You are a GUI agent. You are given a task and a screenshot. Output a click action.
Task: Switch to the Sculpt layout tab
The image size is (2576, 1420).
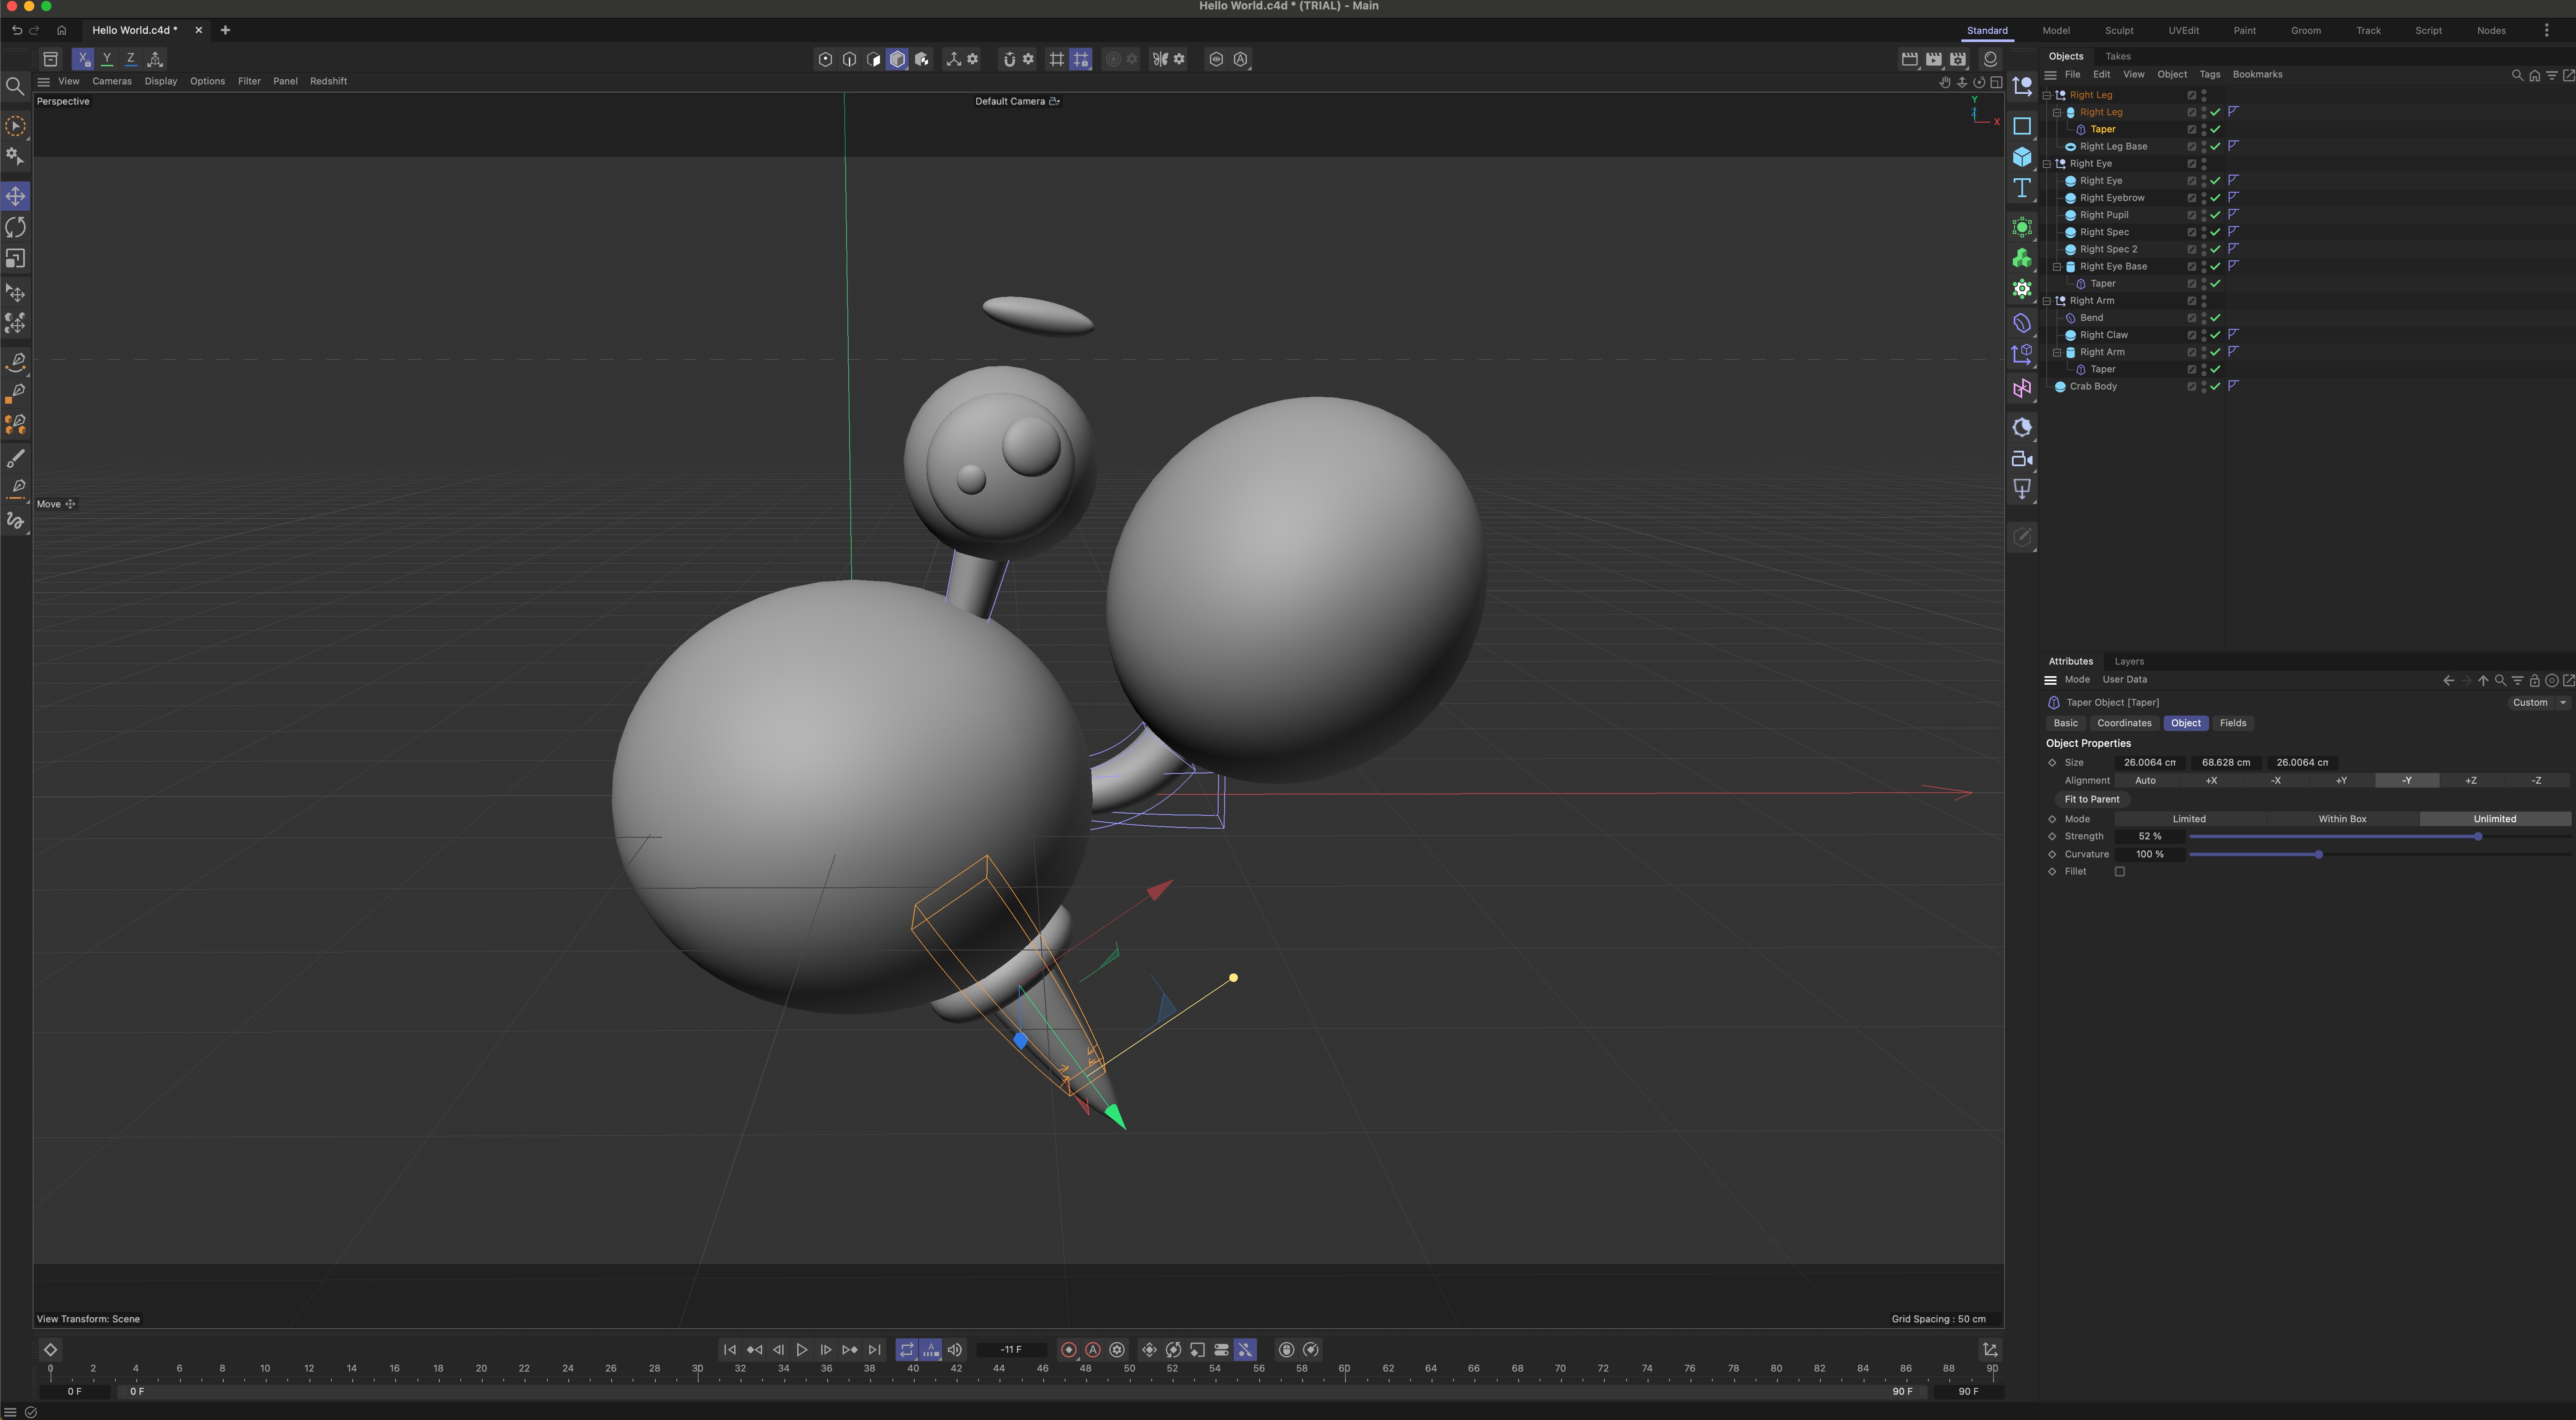click(x=2119, y=31)
